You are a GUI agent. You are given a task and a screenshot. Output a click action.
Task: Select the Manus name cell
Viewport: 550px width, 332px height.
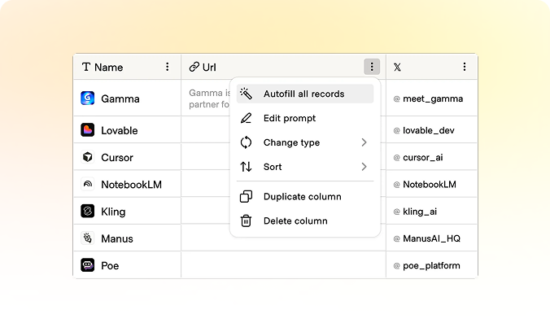127,238
